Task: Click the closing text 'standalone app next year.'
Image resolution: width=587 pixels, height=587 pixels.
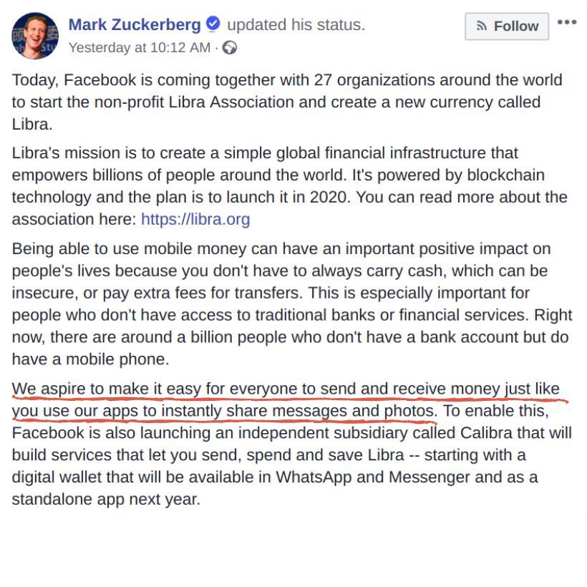Action: (107, 500)
